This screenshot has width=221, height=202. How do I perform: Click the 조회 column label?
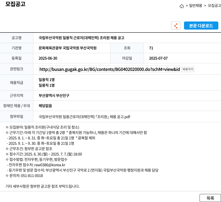tap(127, 48)
